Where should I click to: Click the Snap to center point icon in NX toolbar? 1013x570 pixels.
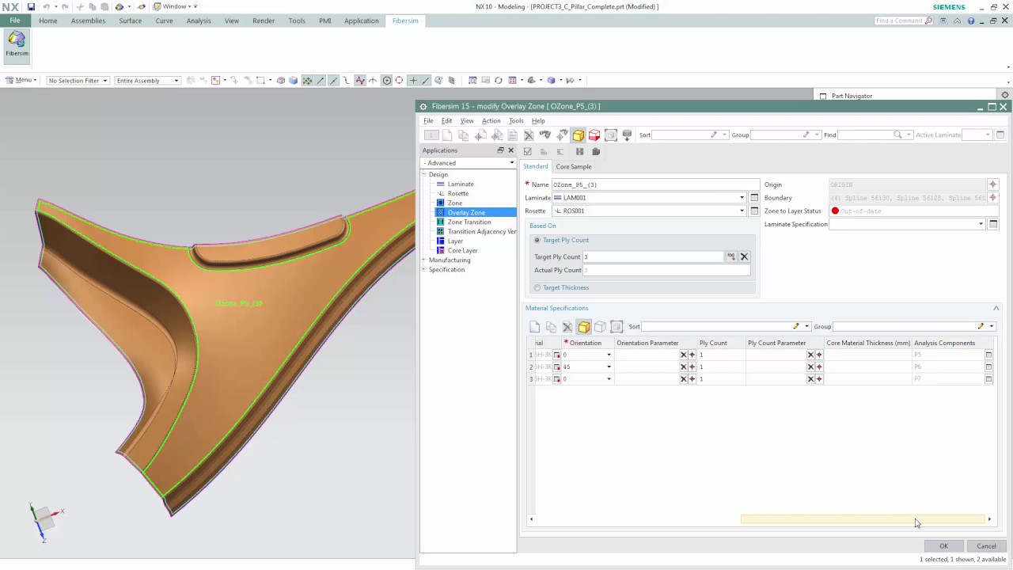pos(386,80)
